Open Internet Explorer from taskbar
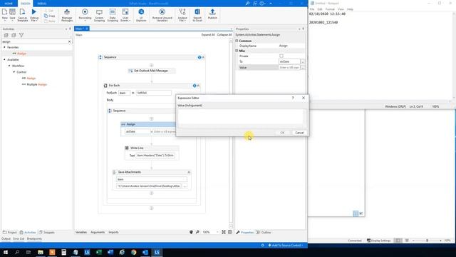Image resolution: width=456 pixels, height=257 pixels. (122, 252)
